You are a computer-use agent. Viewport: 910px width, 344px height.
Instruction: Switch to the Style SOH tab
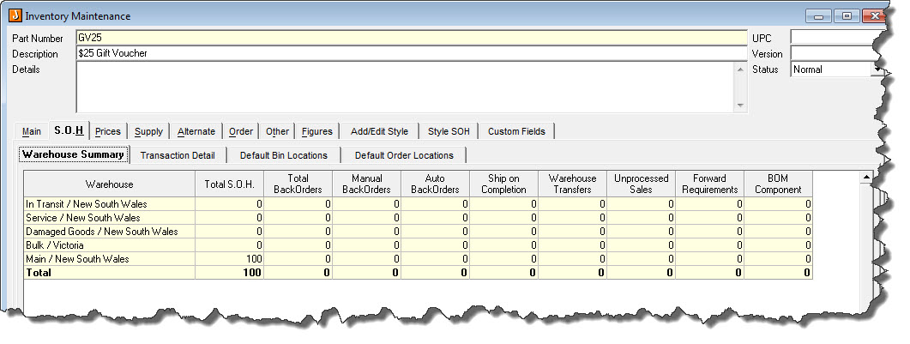449,131
